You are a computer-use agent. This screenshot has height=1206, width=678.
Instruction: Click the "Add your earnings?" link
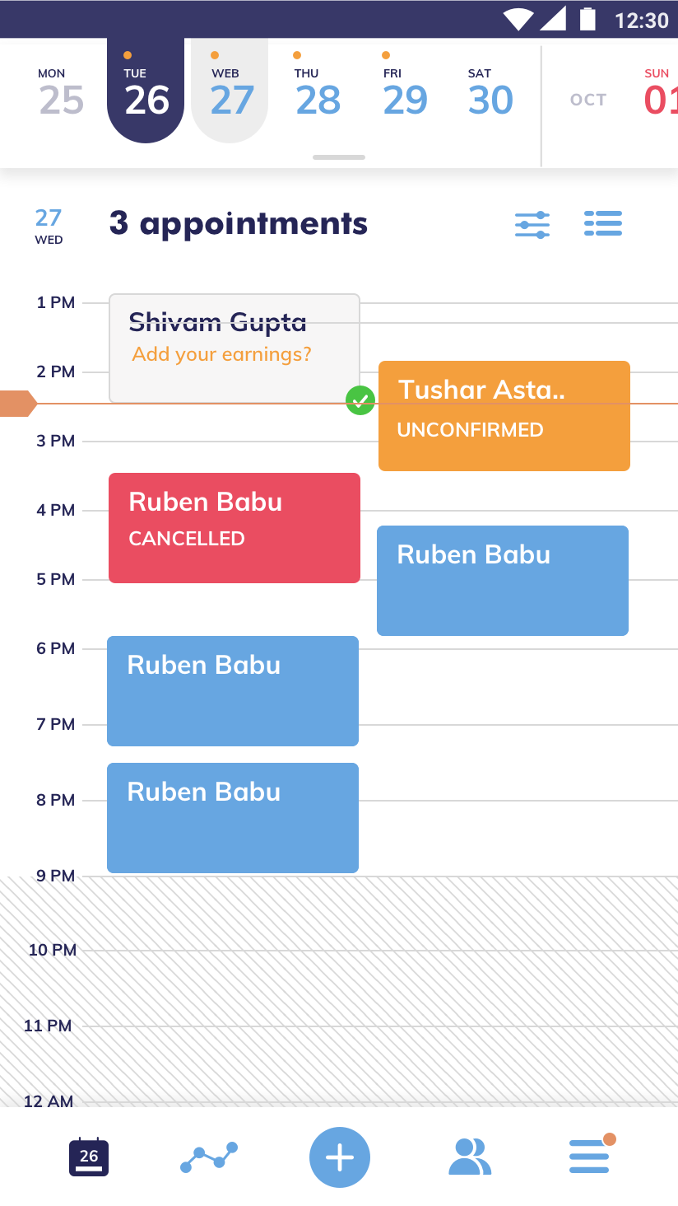(222, 354)
